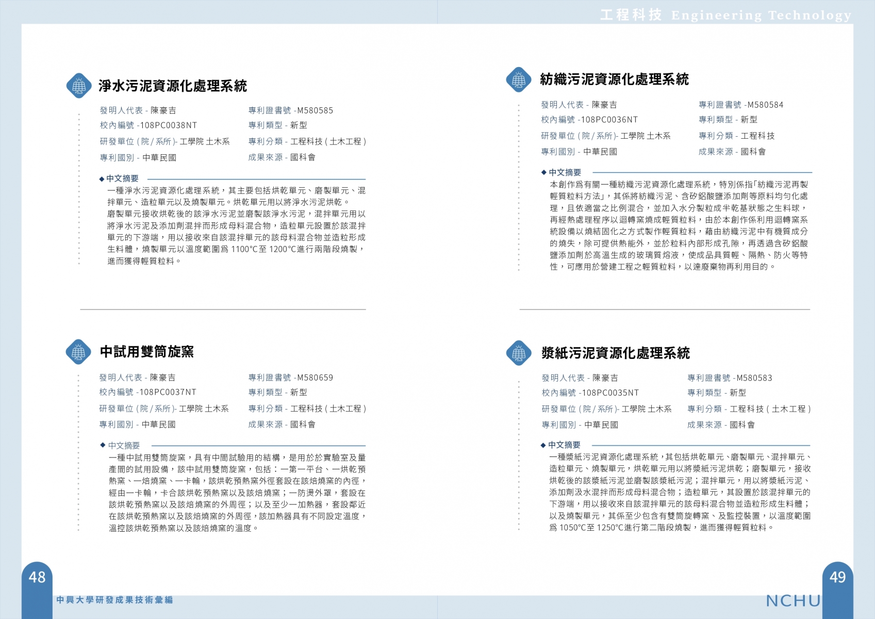Click patent certificate number M580584
This screenshot has width=875, height=619.
click(765, 105)
